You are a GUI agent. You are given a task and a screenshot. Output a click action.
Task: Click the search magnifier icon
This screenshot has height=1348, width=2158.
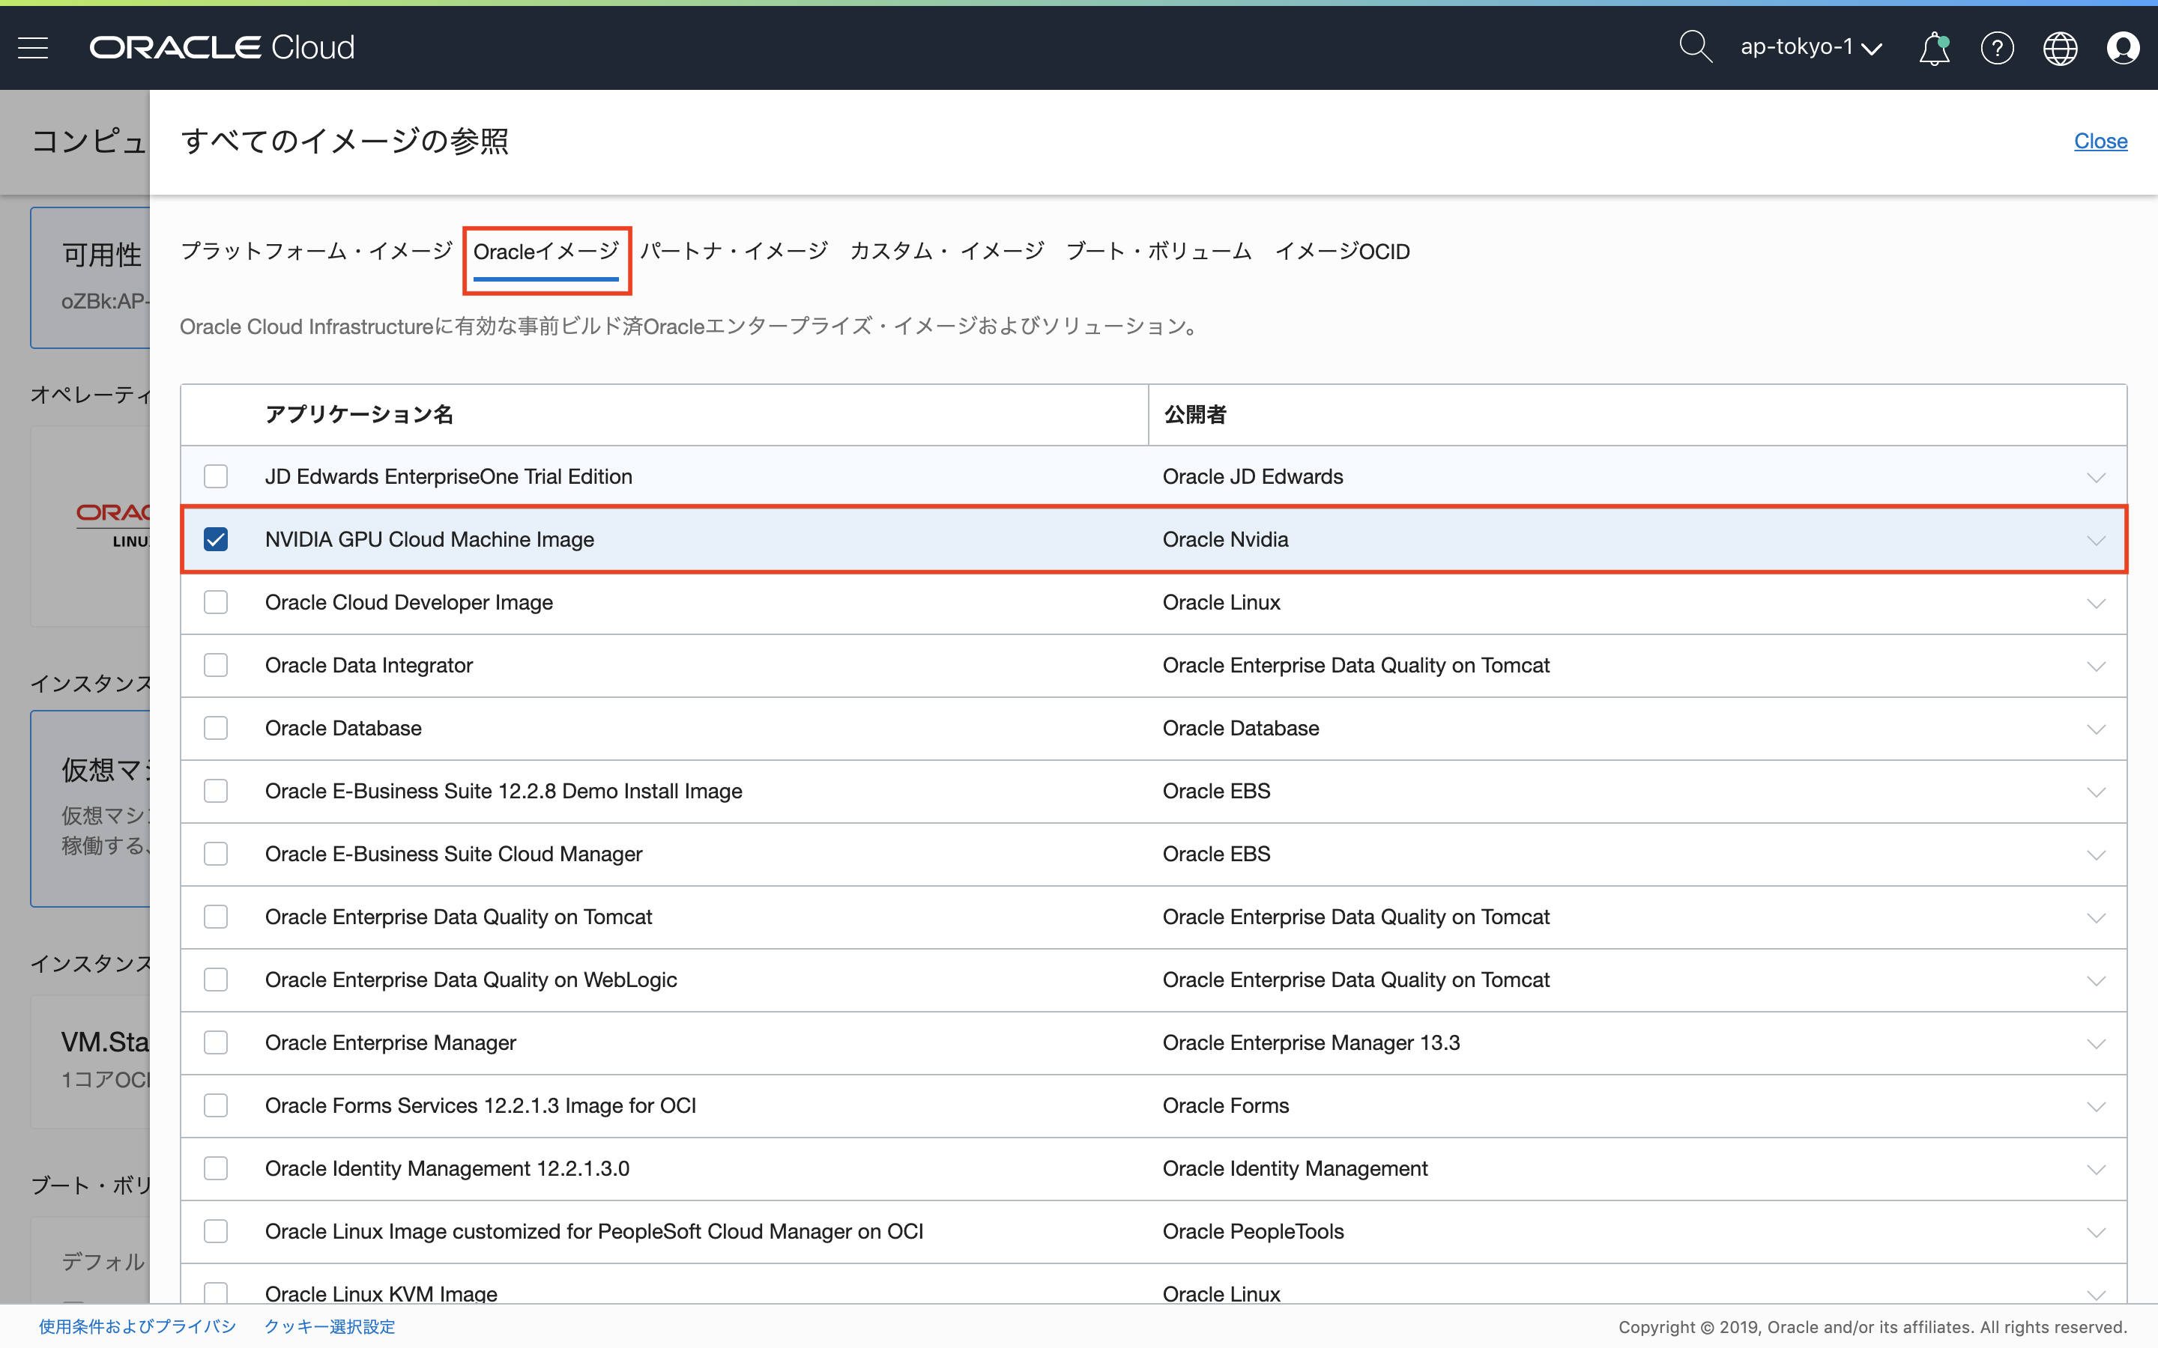tap(1694, 47)
